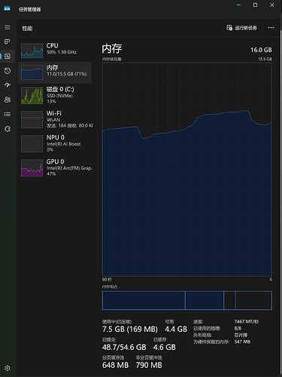This screenshot has height=377, width=282.
Task: Open Task Manager settings gear
Action: point(8,368)
